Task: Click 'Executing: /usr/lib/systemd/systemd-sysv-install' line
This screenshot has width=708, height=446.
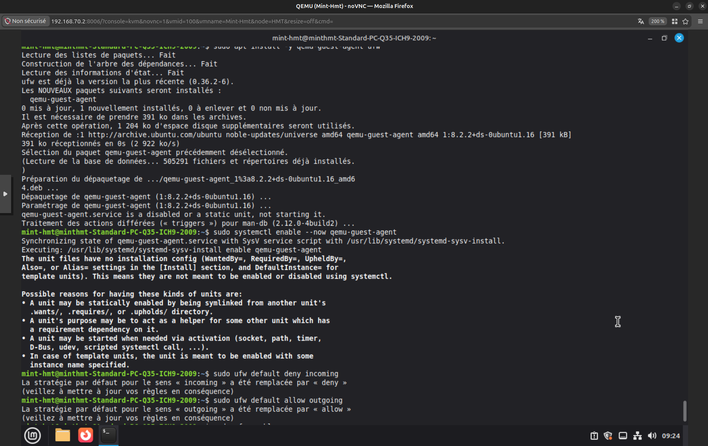Action: coord(171,250)
